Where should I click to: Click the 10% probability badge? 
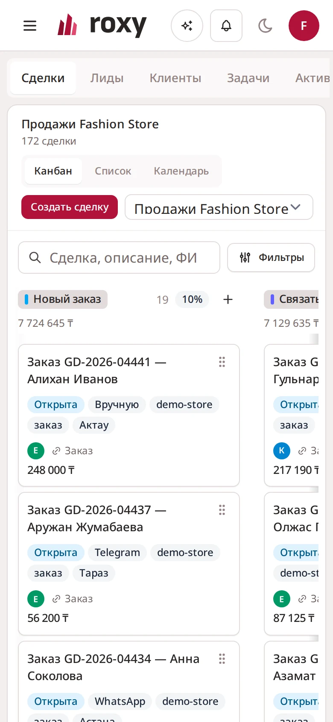(x=192, y=299)
